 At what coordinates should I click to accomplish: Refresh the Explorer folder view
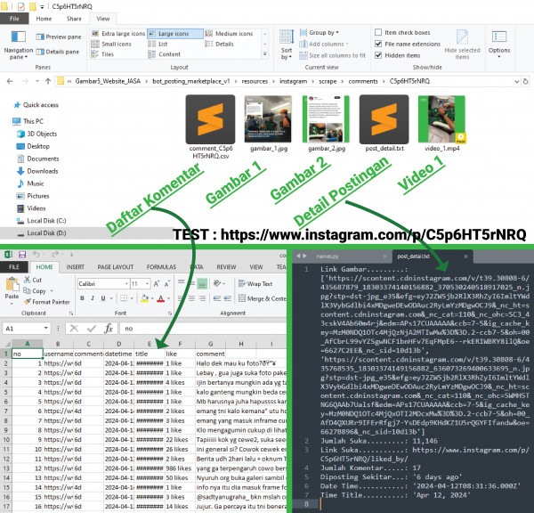pos(526,81)
